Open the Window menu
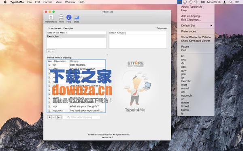This screenshot has height=151, width=243. [x=70, y=2]
